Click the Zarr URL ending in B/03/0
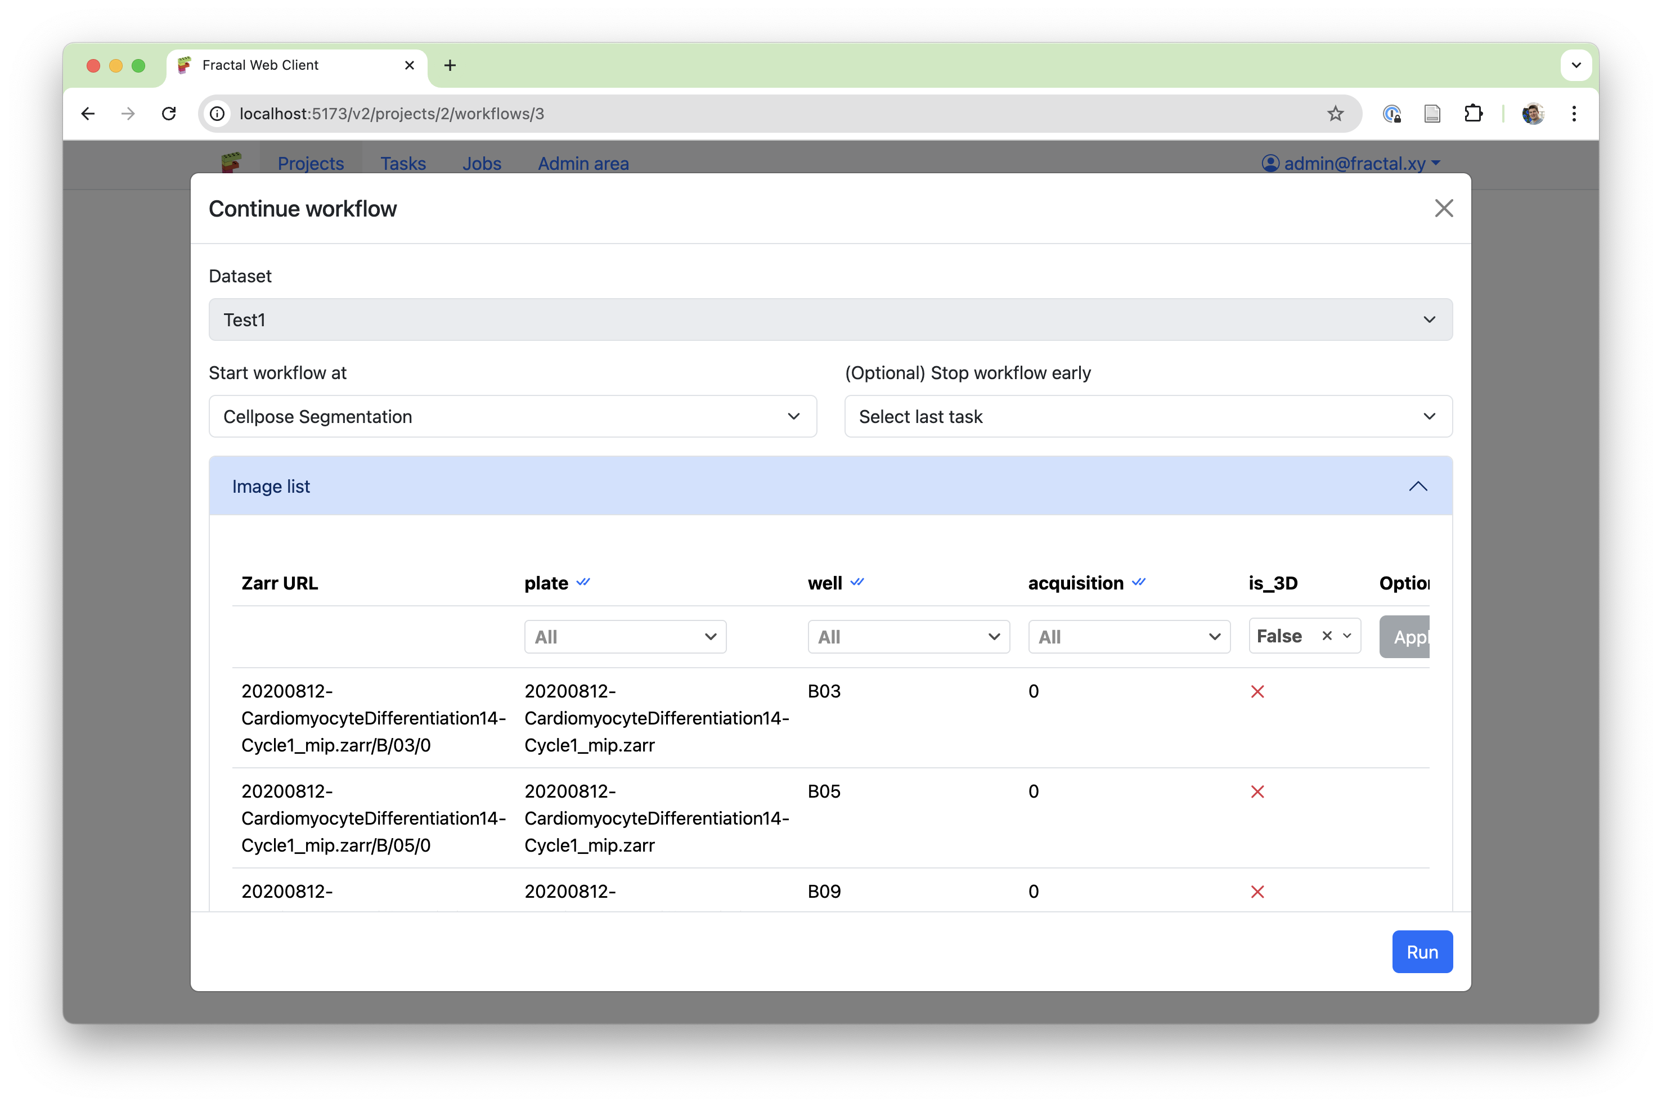 (374, 718)
